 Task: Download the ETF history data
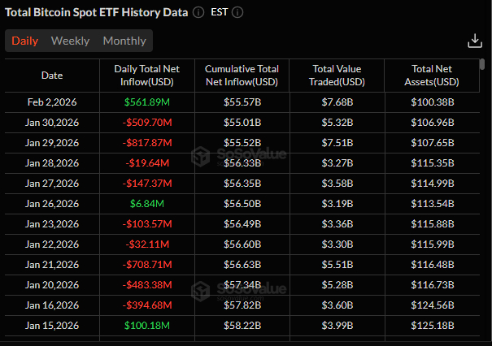pyautogui.click(x=475, y=41)
